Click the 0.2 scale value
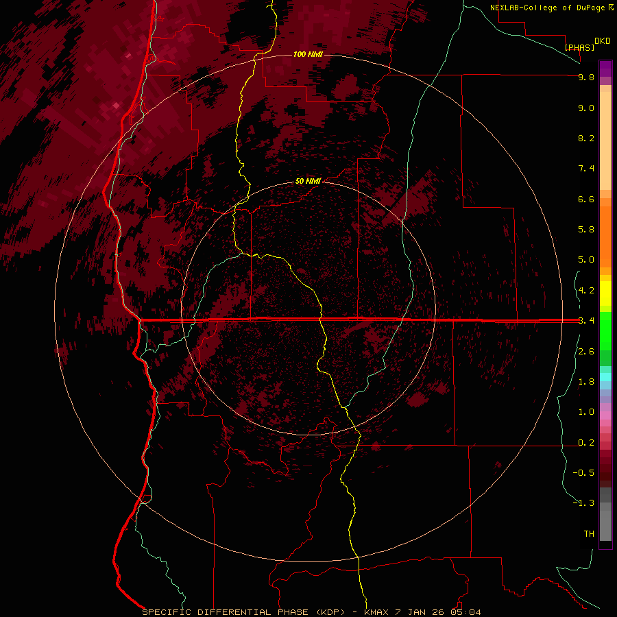 tap(586, 443)
